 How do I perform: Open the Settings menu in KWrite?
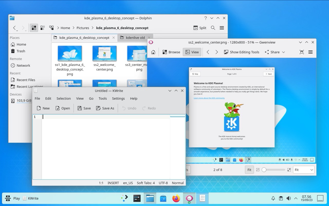[118, 98]
